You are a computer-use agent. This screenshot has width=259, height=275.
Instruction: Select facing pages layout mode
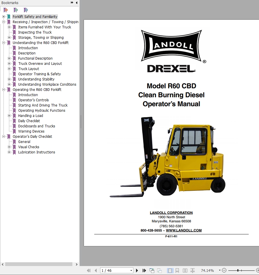point(185,270)
